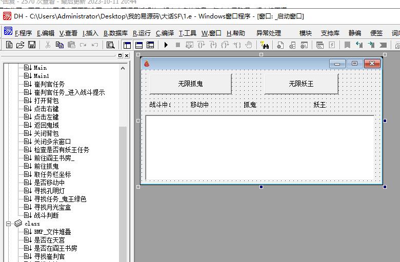Select the 战斗判断 tree item

(x=46, y=215)
